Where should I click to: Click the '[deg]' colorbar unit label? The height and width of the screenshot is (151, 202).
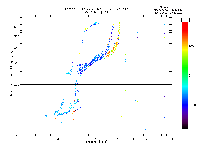pos(185,20)
